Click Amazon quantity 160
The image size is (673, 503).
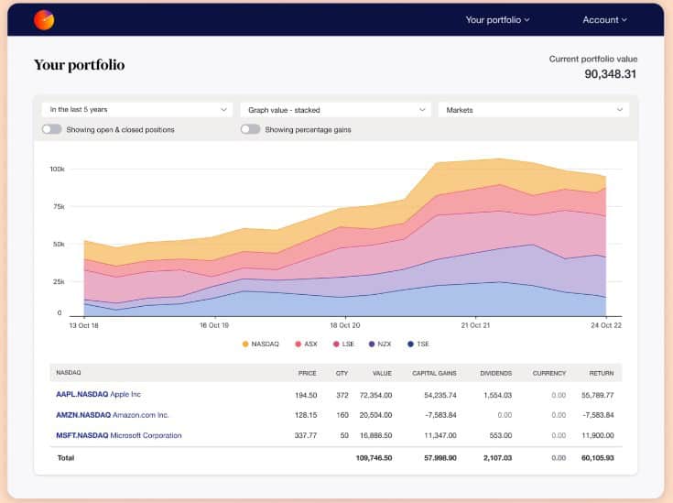(x=342, y=415)
